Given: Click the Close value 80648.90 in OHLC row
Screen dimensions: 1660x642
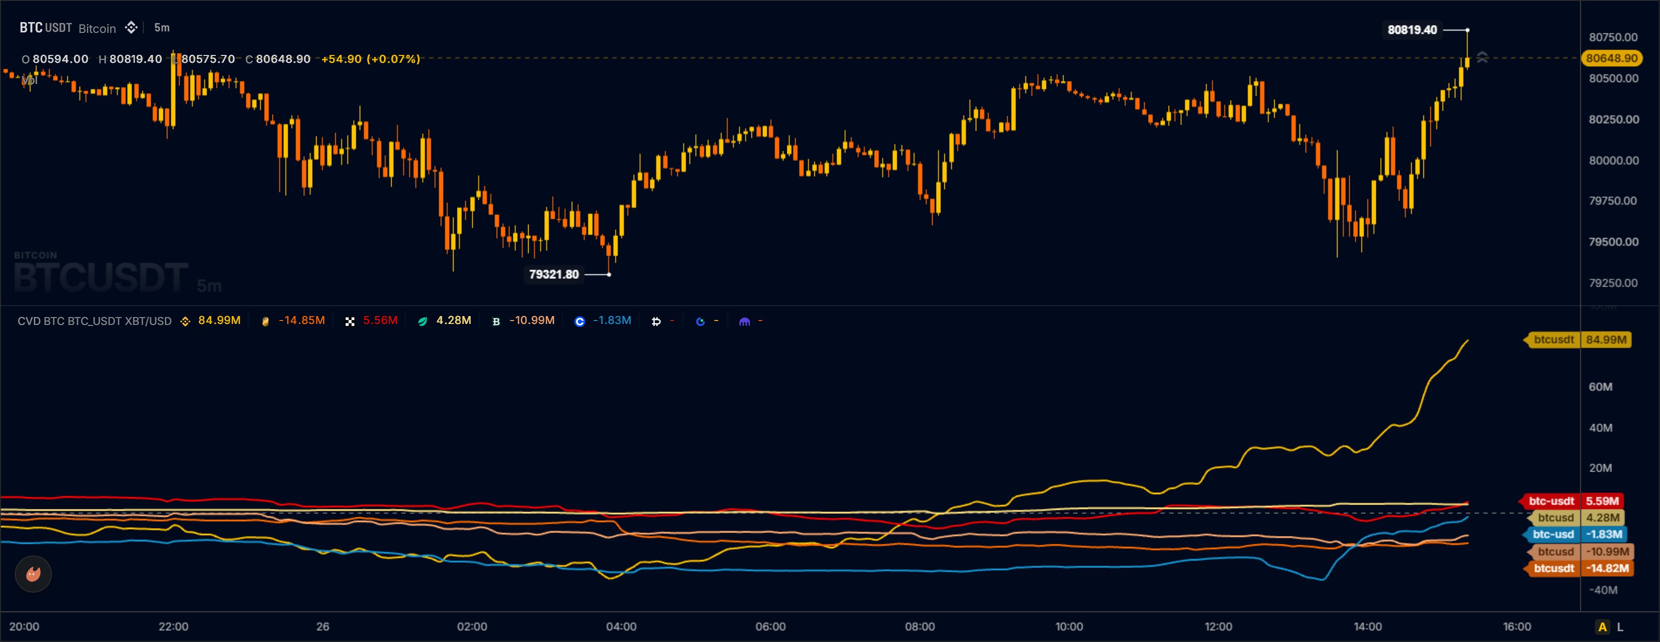Looking at the screenshot, I should pos(283,59).
